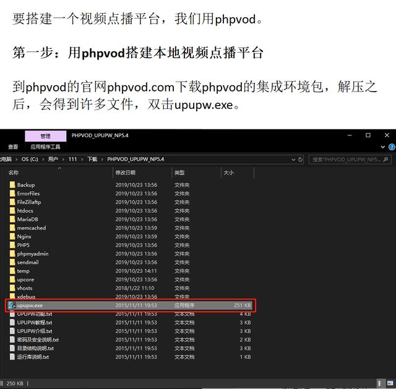Open Explorer help question mark
The width and height of the screenshot is (396, 389).
(392, 147)
